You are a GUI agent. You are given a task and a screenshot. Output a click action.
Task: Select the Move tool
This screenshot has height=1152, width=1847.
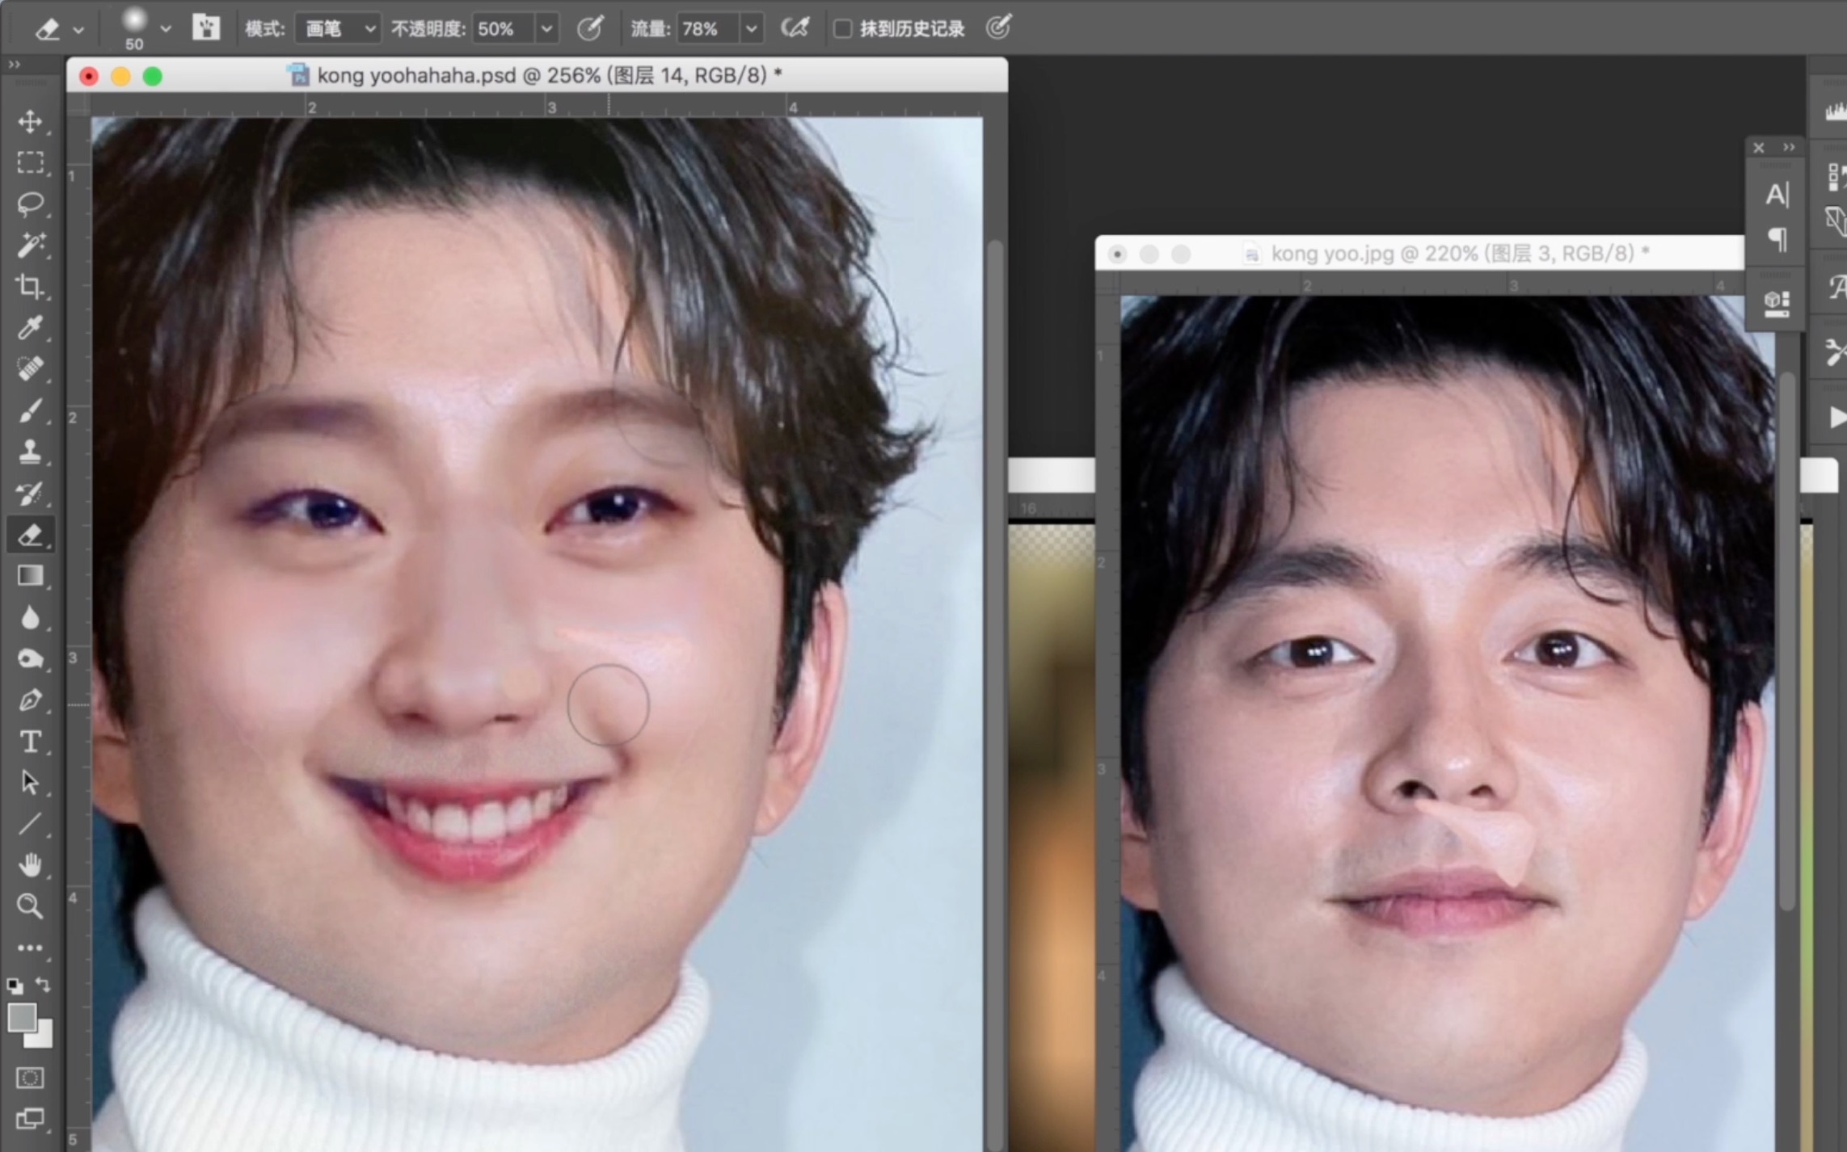pos(30,121)
